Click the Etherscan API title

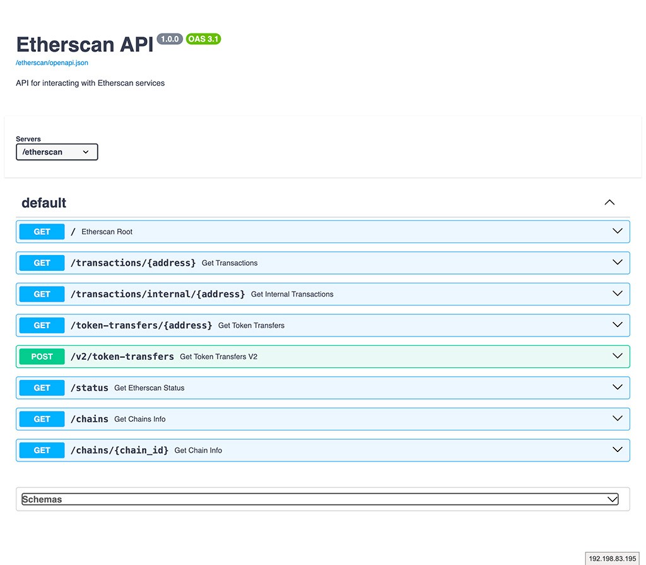[85, 44]
